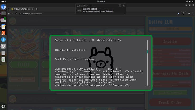Viewport: 195px width, 110px height.
Task: Dismiss the Screenshot captured notification
Action: tap(124, 6)
